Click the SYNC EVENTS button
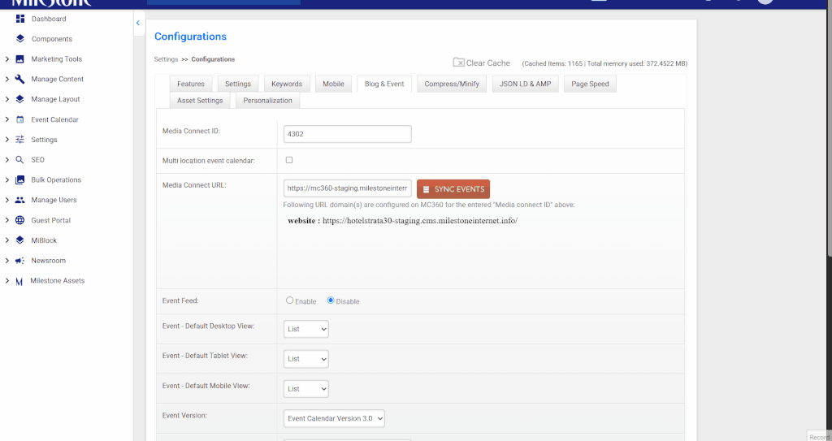 pos(453,189)
